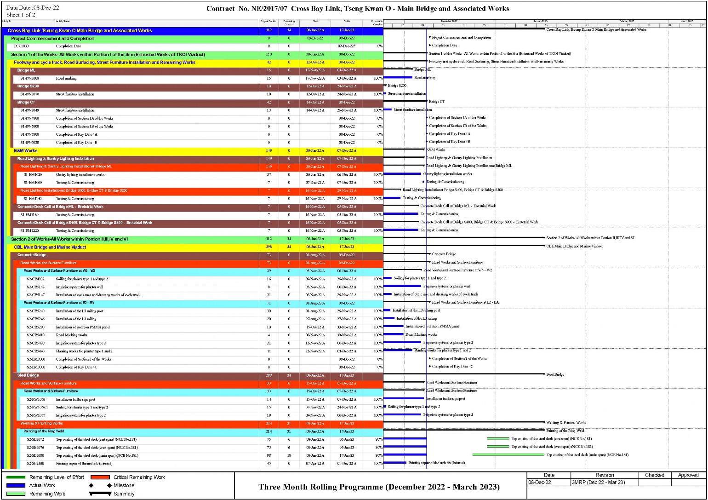Click the blue Installation traffic sign post bar
The height and width of the screenshot is (500, 708).
tap(404, 398)
